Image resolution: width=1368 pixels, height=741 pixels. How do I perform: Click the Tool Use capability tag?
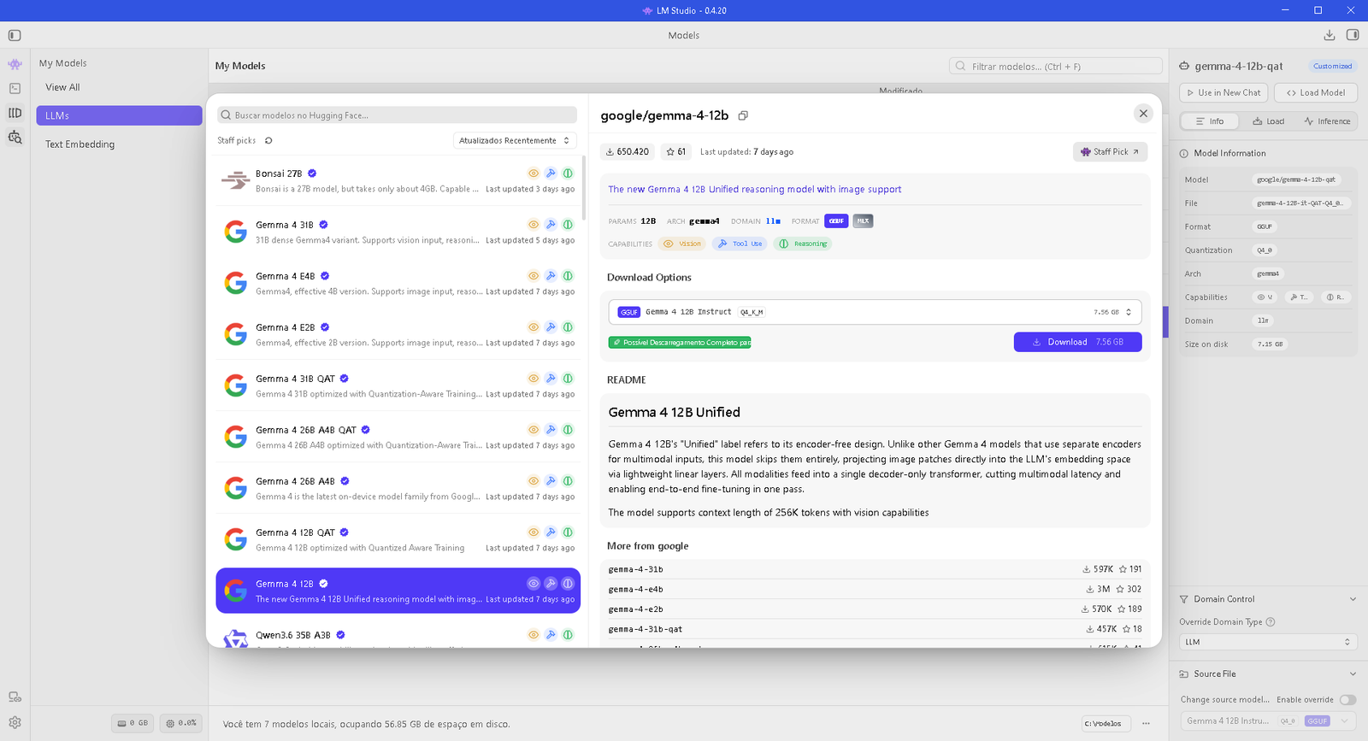tap(740, 244)
